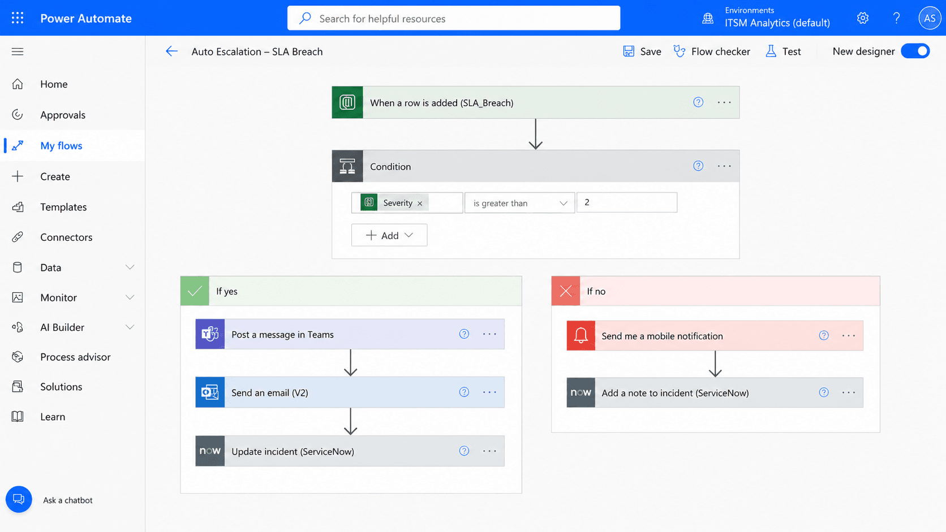Click the ITSM Analytics (default) environment name

pos(777,23)
